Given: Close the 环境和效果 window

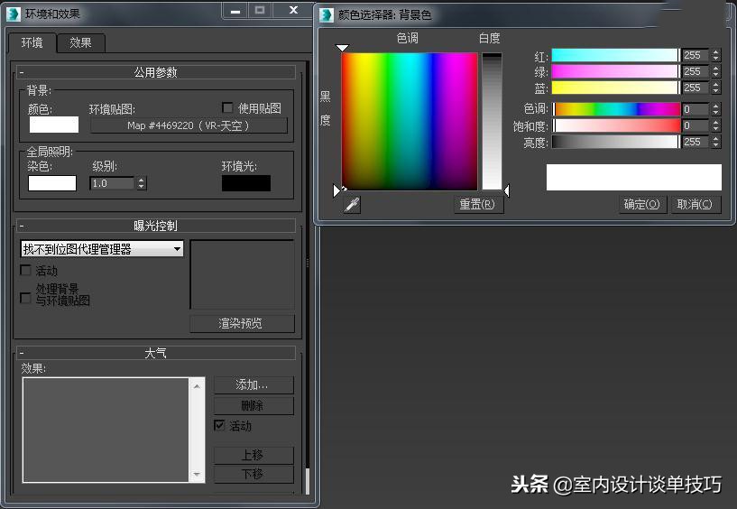Looking at the screenshot, I should coord(294,10).
